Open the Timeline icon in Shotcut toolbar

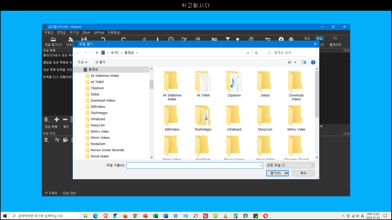(214, 39)
